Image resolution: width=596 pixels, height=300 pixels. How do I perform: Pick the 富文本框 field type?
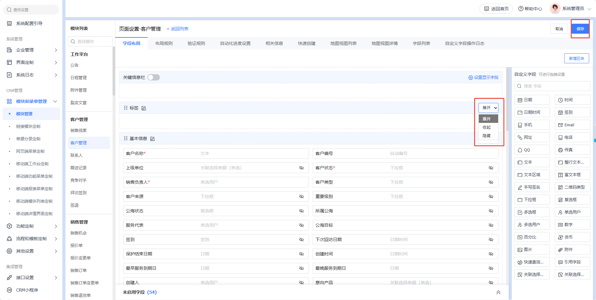tap(572, 175)
